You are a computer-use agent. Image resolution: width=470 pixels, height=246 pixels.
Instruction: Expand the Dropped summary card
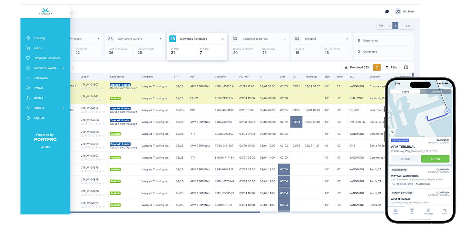click(347, 39)
